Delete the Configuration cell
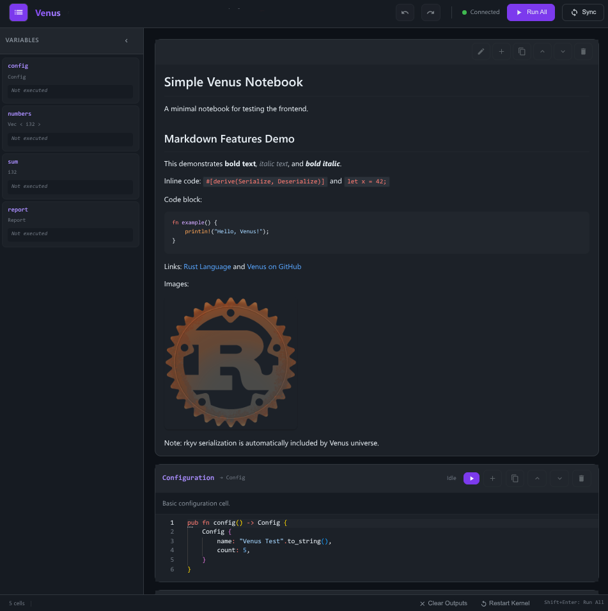 click(582, 478)
